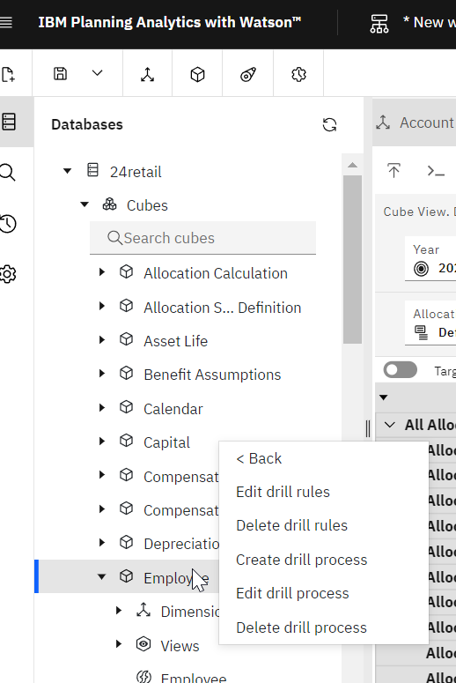Open the settings gear sidebar icon
This screenshot has width=456, height=683.
pos(7,274)
